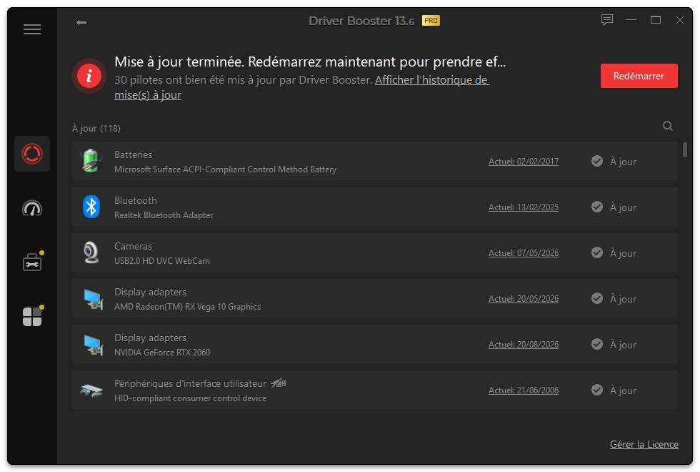
Task: Click check mark in NVIDIA GeForce row
Action: (597, 344)
